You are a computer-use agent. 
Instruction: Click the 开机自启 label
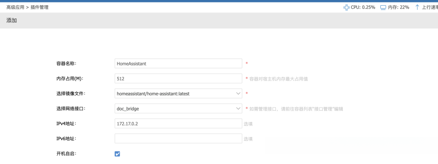coord(66,154)
